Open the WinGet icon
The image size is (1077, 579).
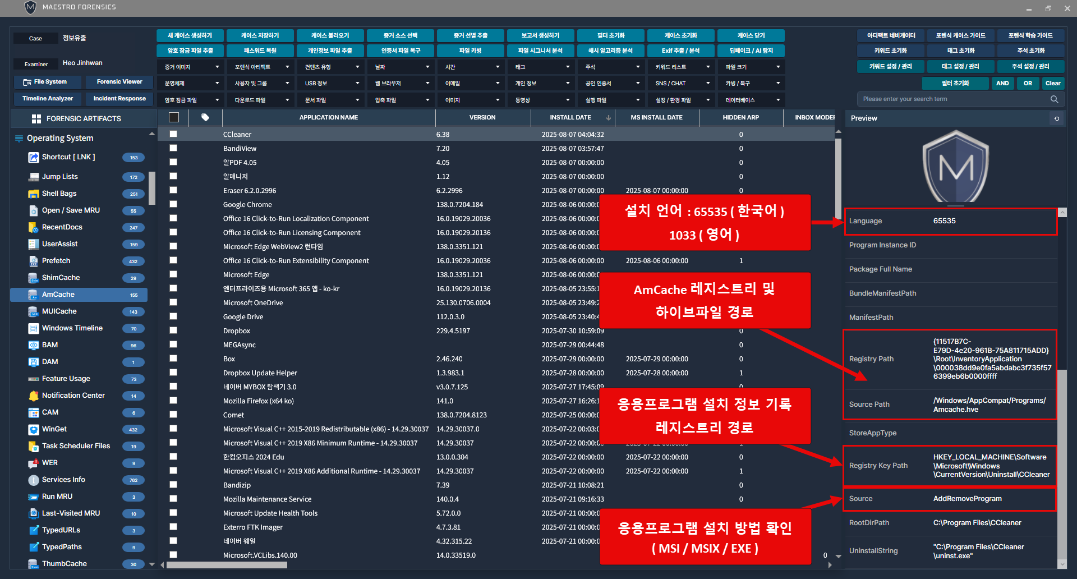33,429
